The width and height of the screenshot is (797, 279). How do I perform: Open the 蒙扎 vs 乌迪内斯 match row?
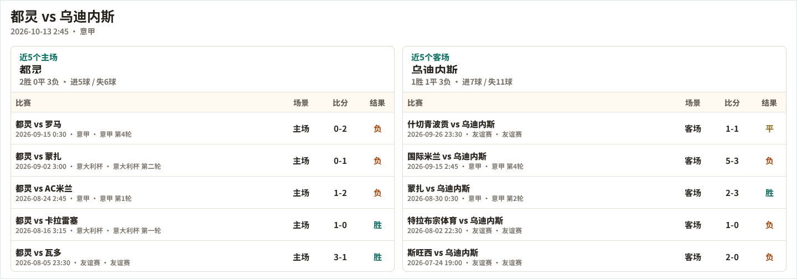coord(594,193)
